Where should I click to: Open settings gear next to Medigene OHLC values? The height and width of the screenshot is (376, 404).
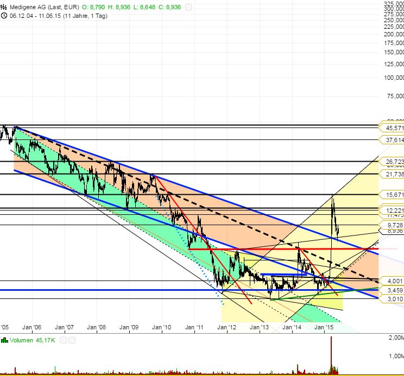189,7
